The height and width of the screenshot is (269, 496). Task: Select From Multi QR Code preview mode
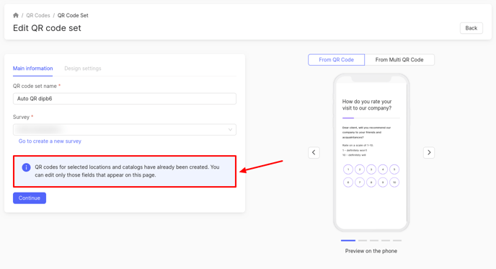[x=399, y=60]
